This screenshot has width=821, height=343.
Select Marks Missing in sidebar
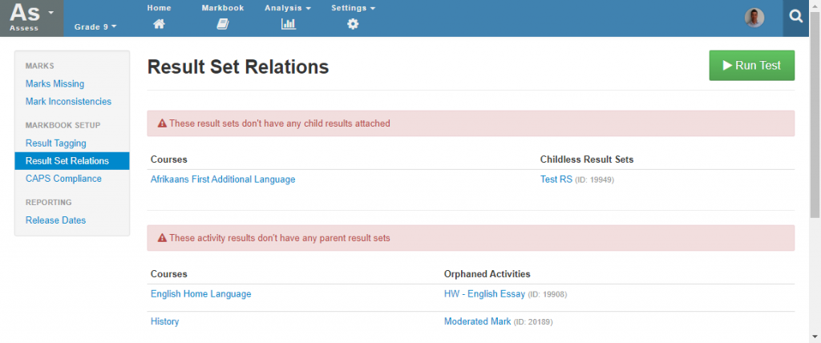tap(55, 84)
